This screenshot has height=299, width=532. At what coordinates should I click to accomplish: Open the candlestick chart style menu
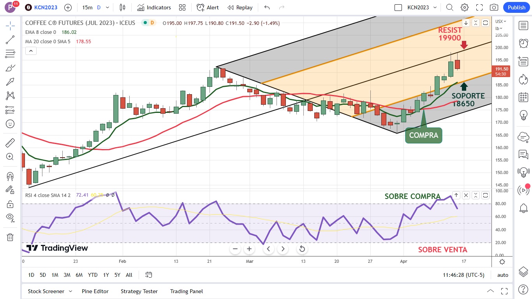(x=123, y=7)
